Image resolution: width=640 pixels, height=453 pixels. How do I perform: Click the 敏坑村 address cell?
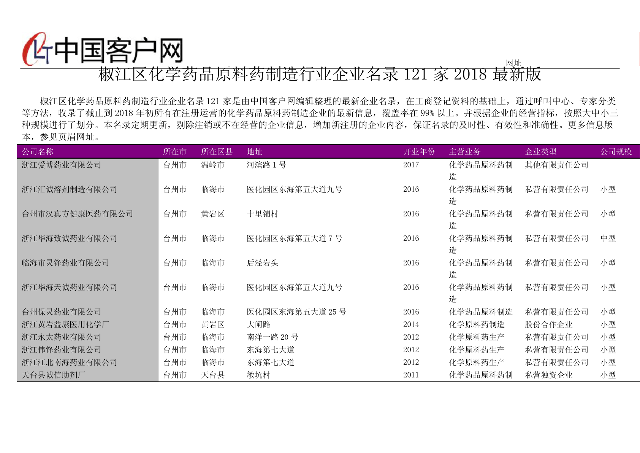point(258,375)
